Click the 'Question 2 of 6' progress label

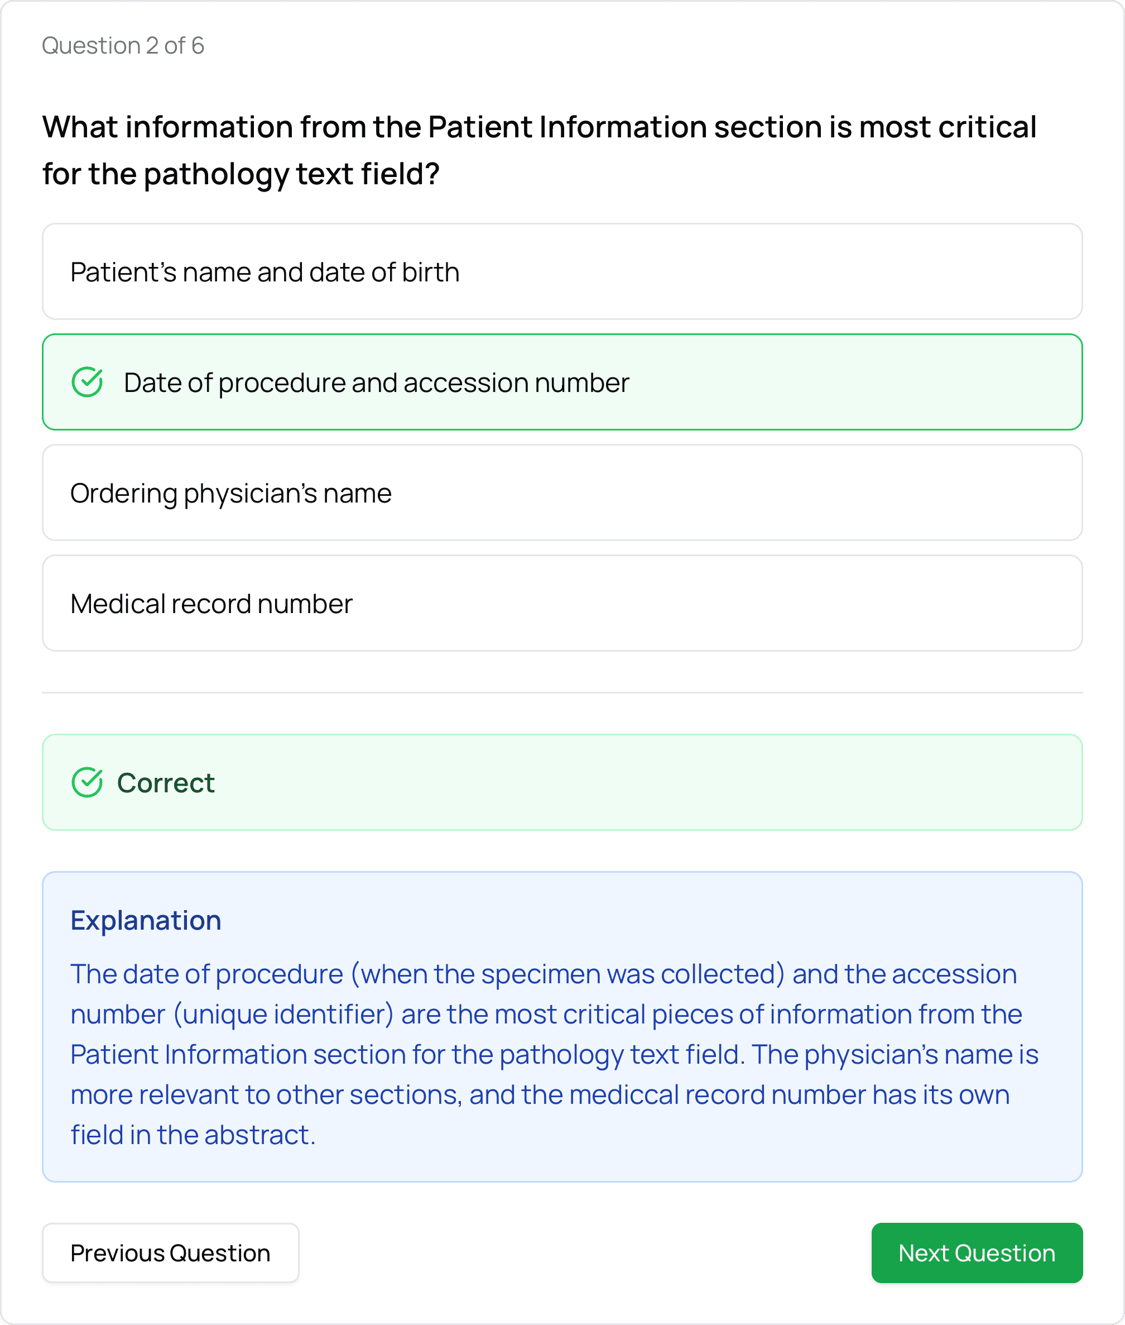coord(123,45)
